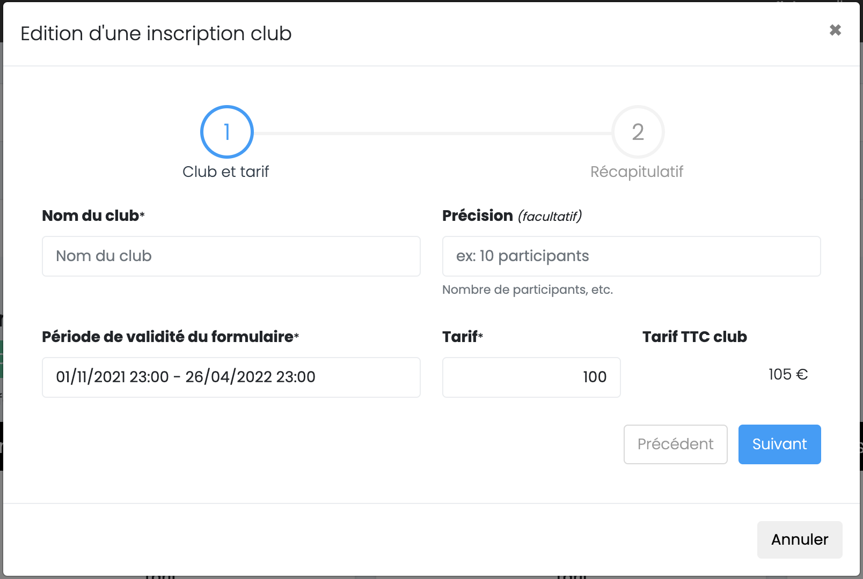Click the progress line between steps
The height and width of the screenshot is (579, 863).
[x=432, y=133]
